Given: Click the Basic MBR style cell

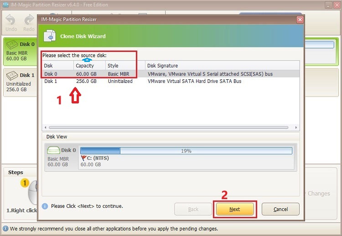Looking at the screenshot, I should pos(119,74).
